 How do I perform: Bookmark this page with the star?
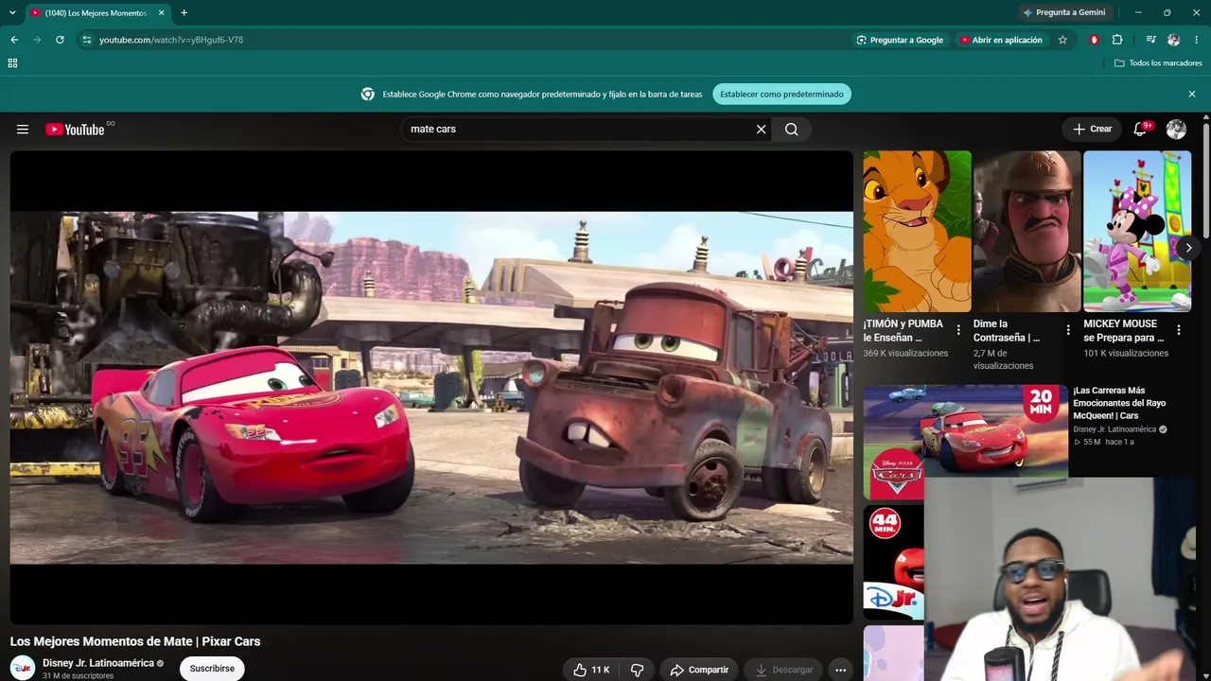coord(1062,40)
